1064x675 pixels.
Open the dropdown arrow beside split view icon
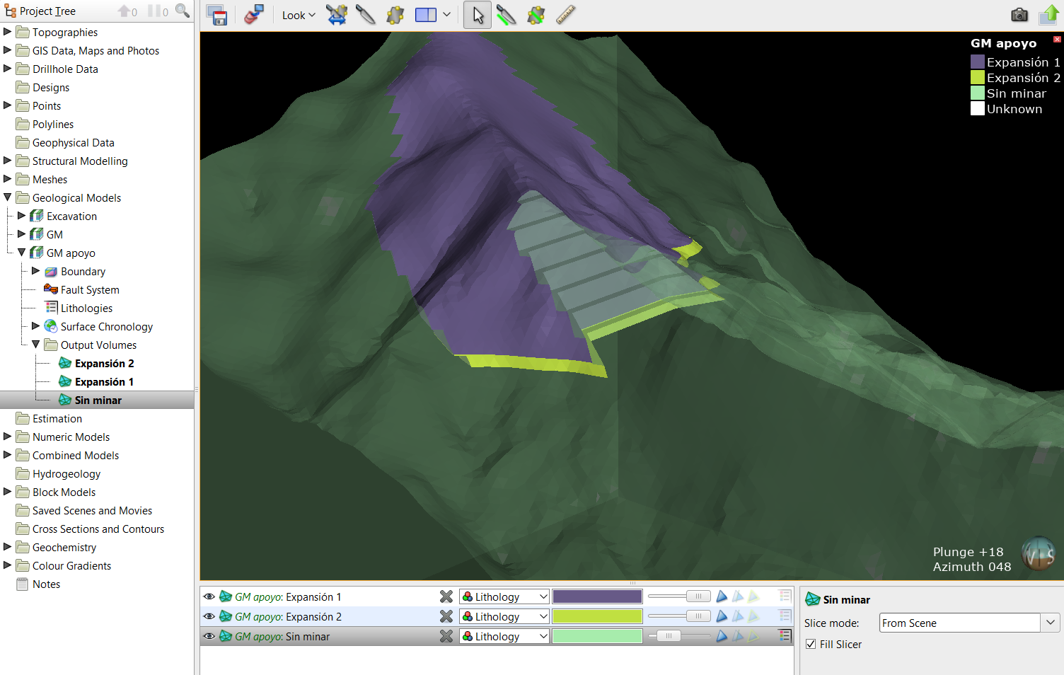click(x=447, y=15)
